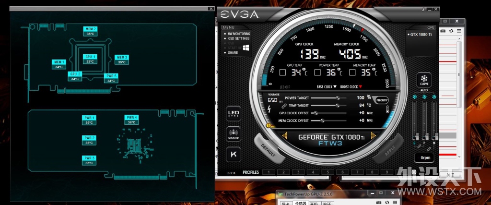Click the GPU-Z refresh icon
Viewport: 491px width, 205px height.
pos(451,31)
